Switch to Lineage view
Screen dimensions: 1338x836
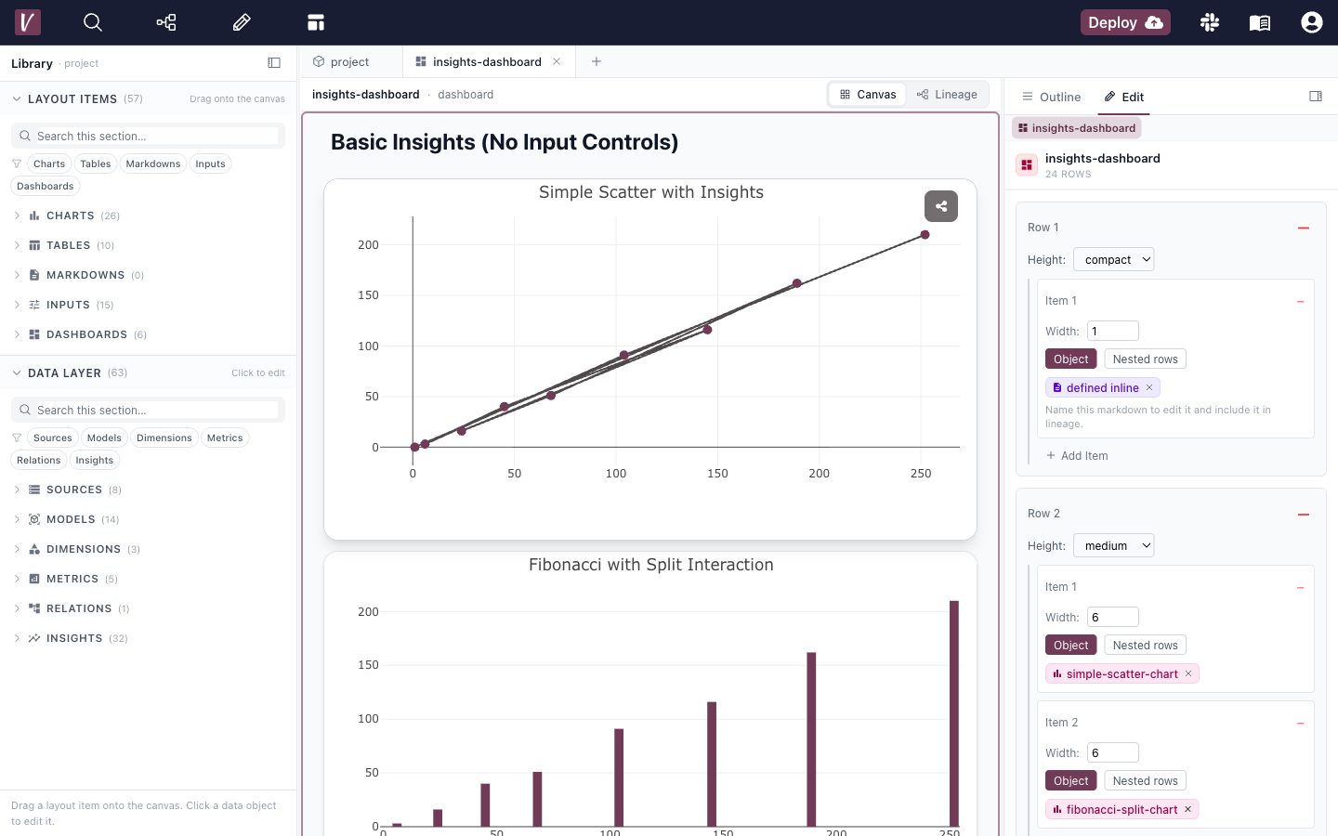click(947, 94)
